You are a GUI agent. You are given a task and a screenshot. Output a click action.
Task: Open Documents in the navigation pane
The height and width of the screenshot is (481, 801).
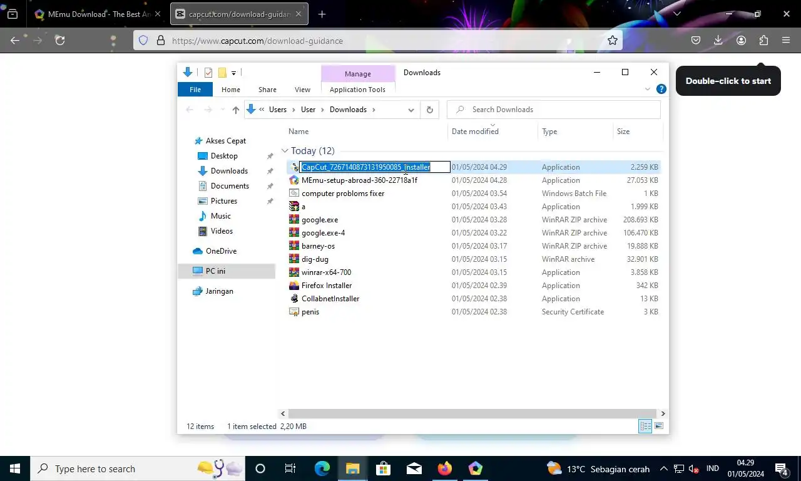click(x=230, y=186)
